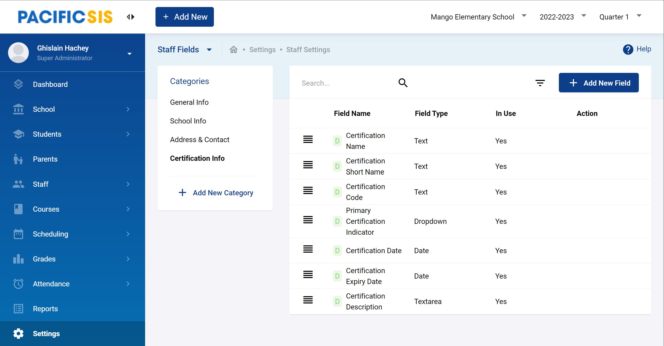The width and height of the screenshot is (664, 346).
Task: Click drag handle for Certification Date row
Action: [308, 249]
